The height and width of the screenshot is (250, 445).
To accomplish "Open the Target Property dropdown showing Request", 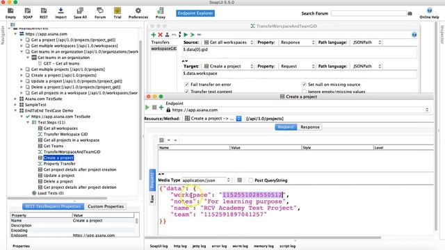I will [297, 66].
